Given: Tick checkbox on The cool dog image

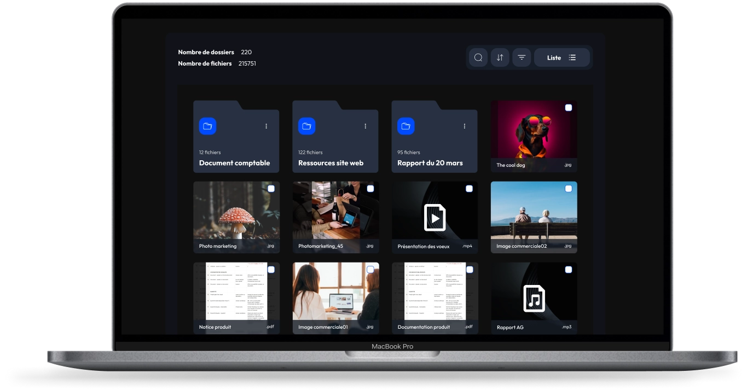Looking at the screenshot, I should (x=568, y=108).
